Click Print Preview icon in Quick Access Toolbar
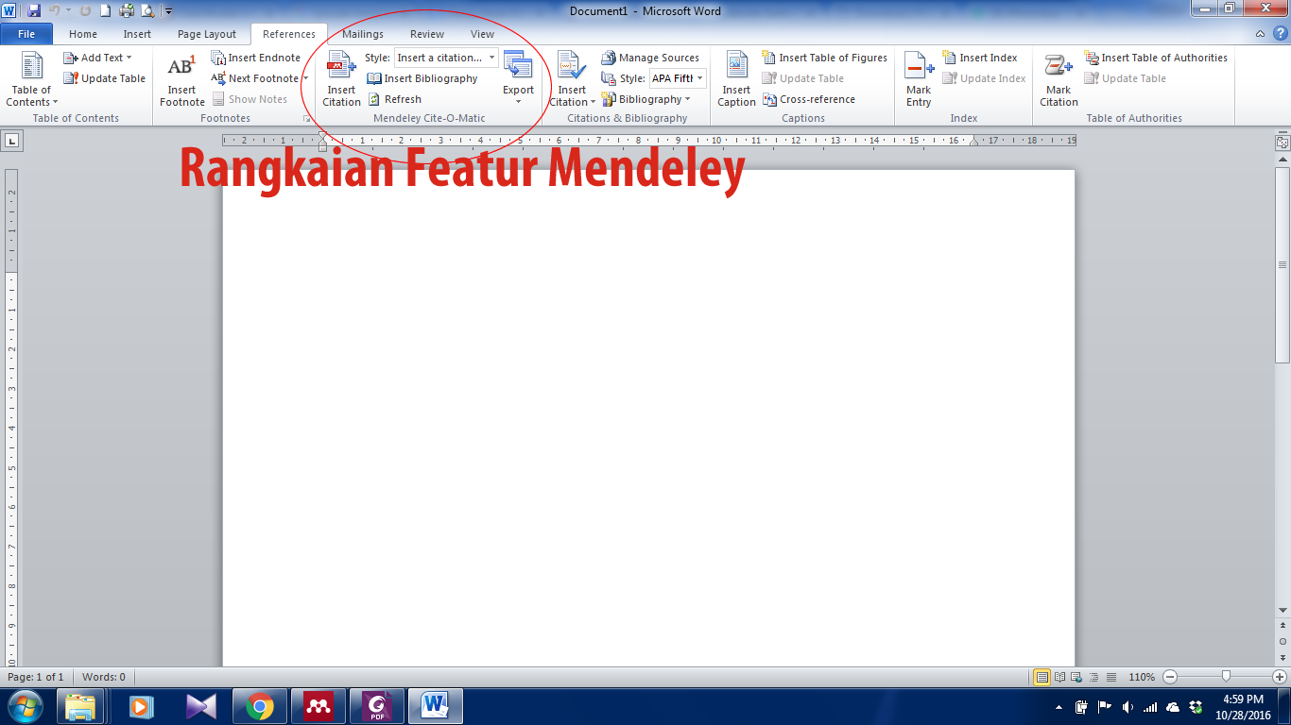 point(147,11)
